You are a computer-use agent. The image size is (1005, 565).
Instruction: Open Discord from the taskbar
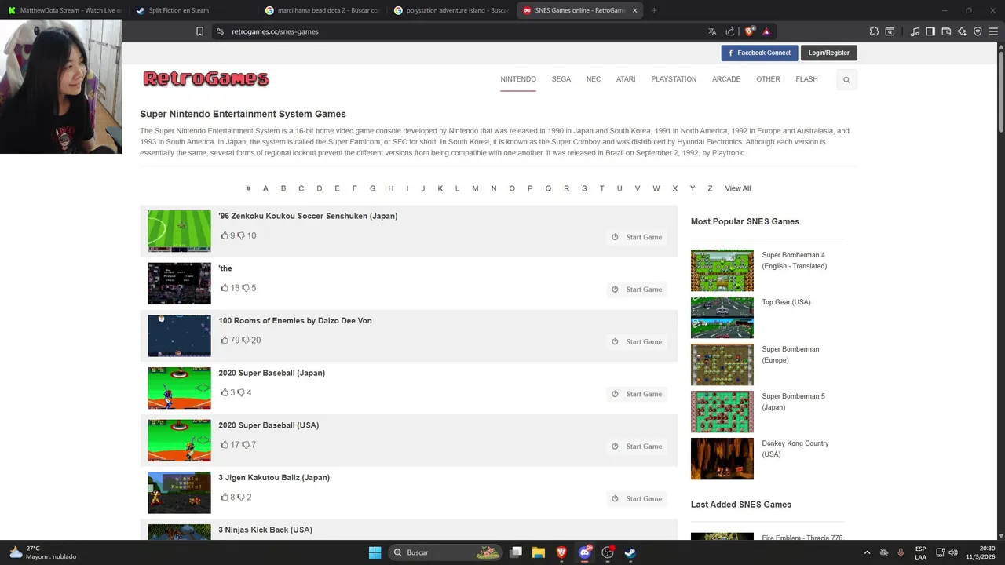coord(584,552)
